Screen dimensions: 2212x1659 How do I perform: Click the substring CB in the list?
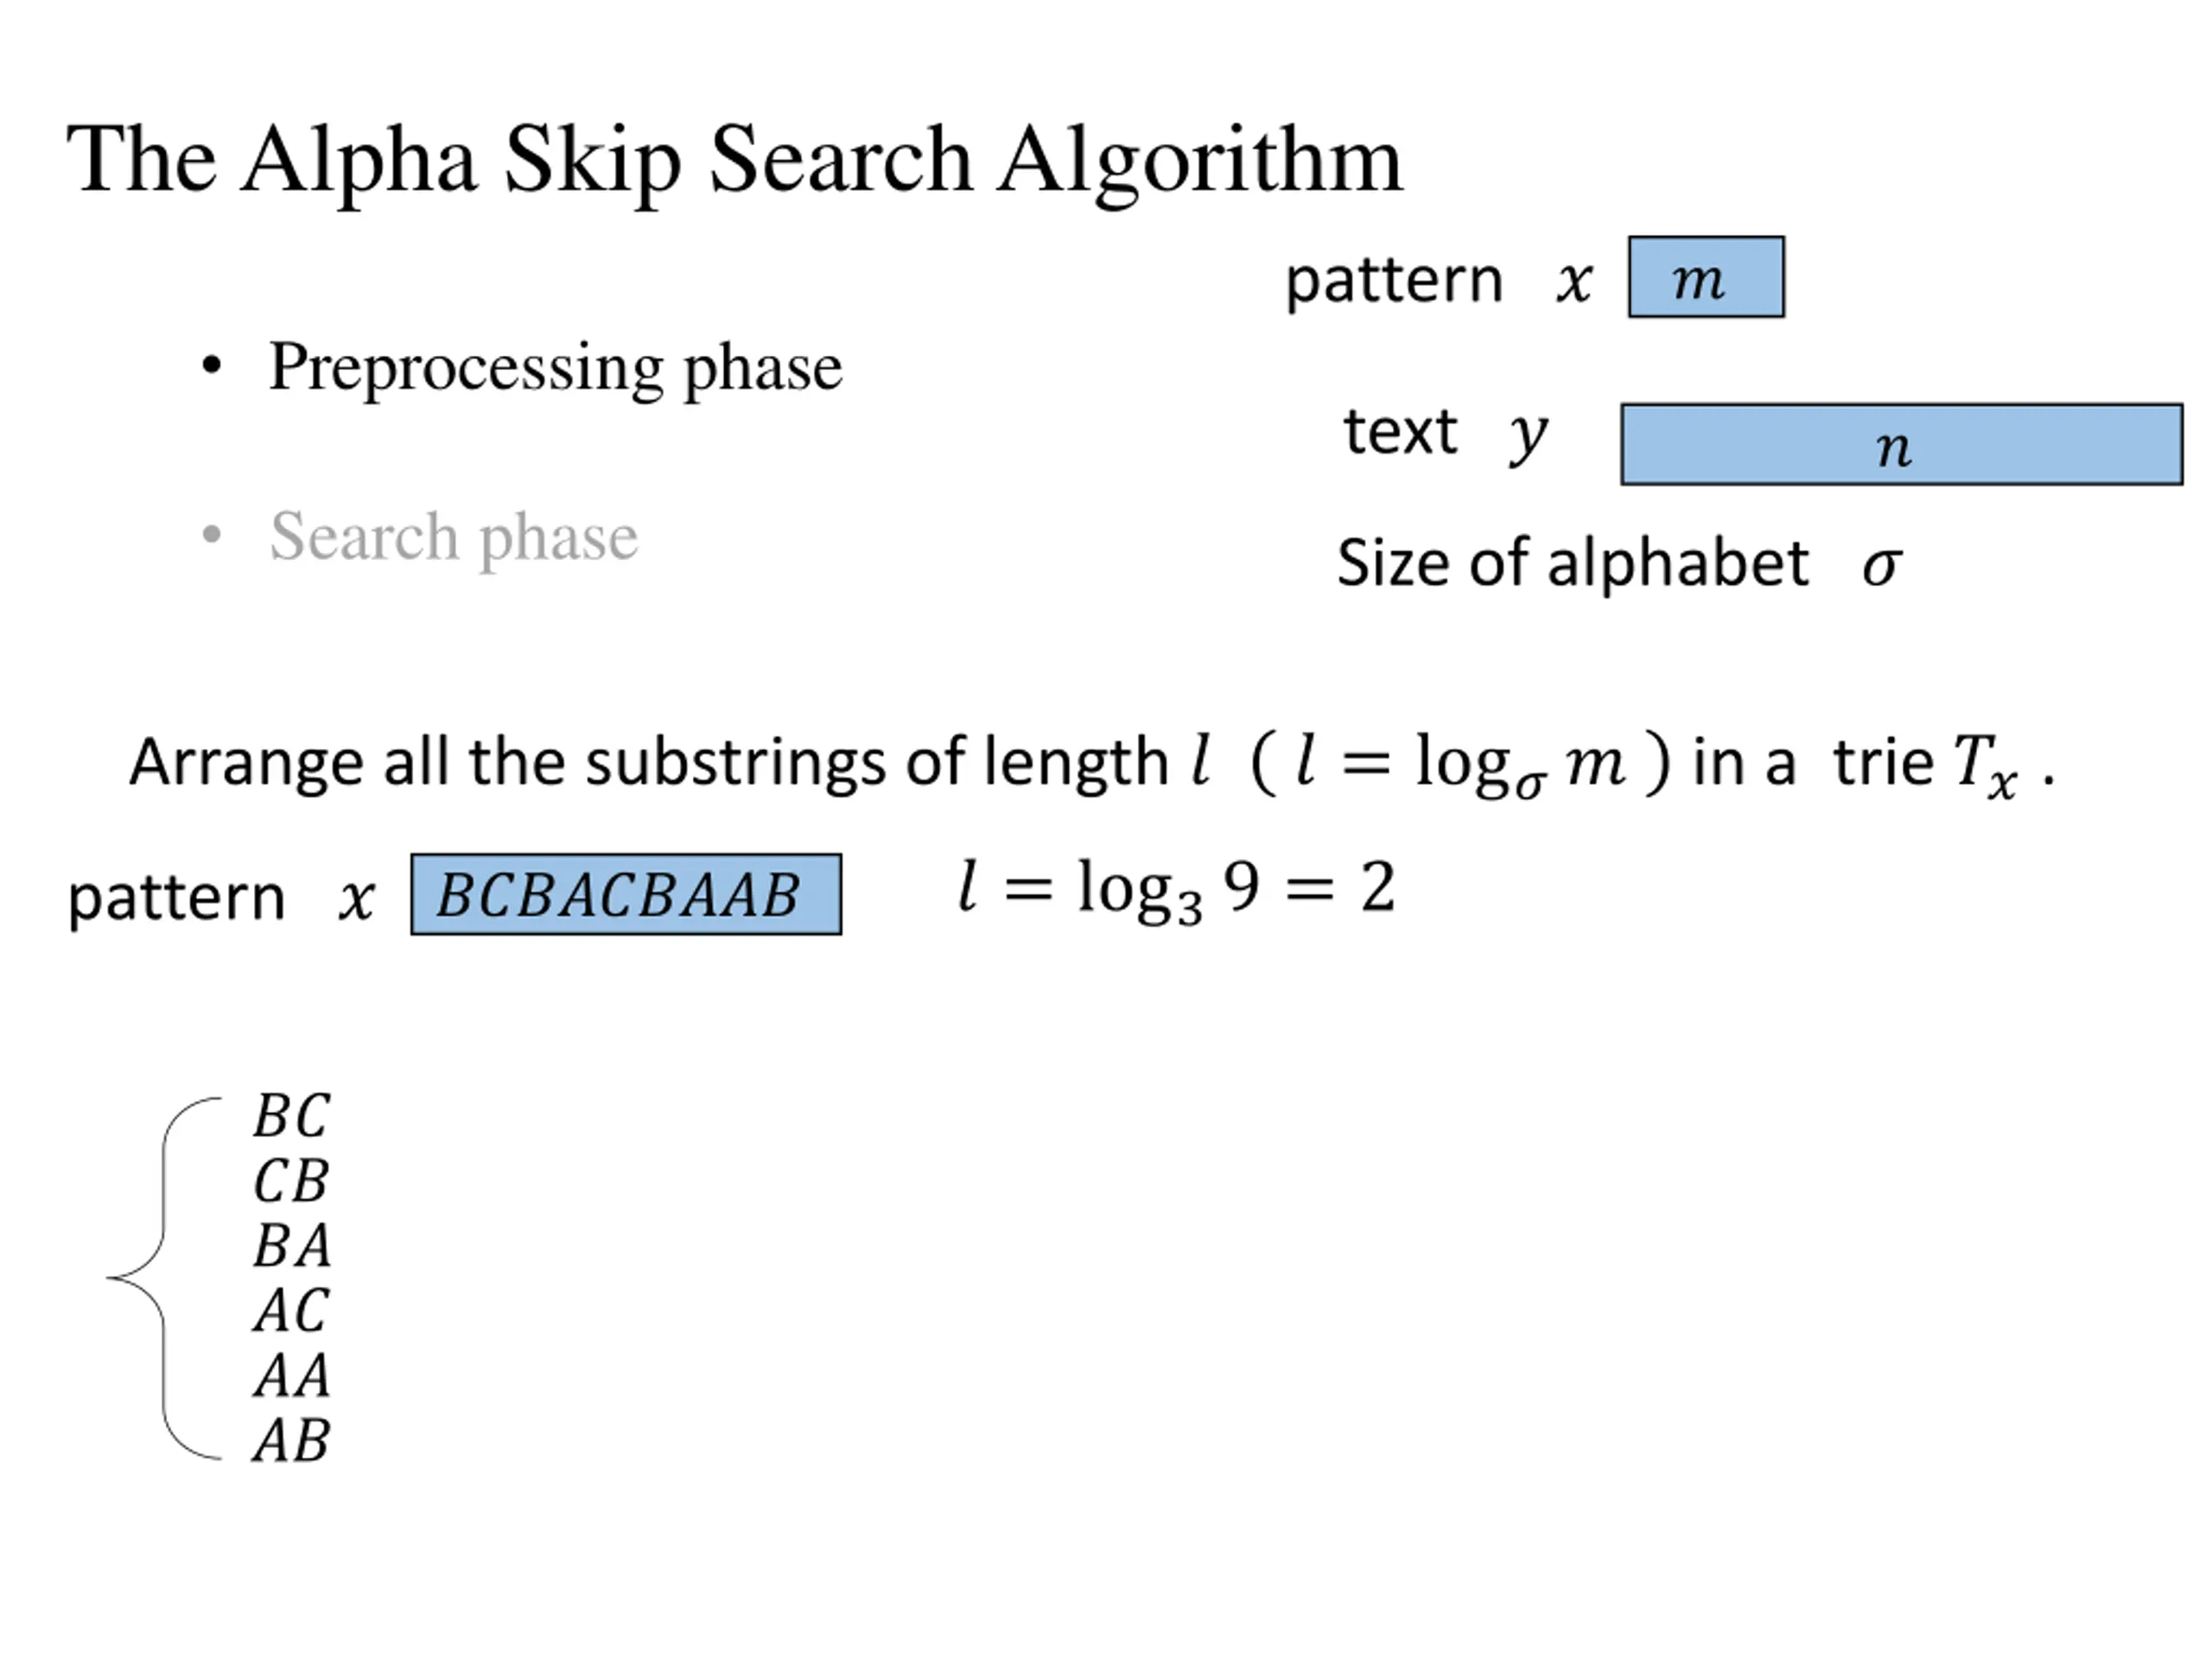(291, 1181)
